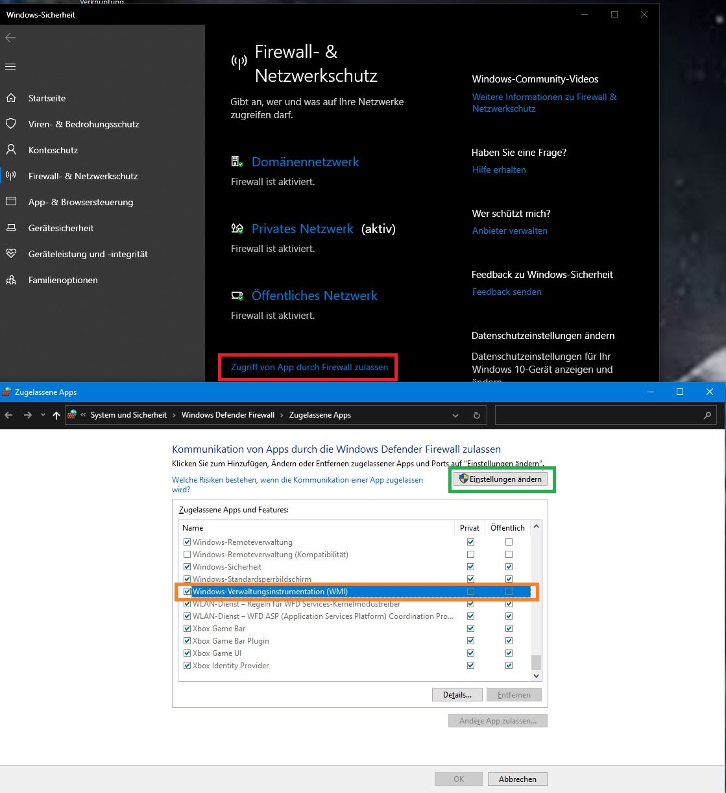Open the hamburger navigation menu
726x793 pixels.
10,66
